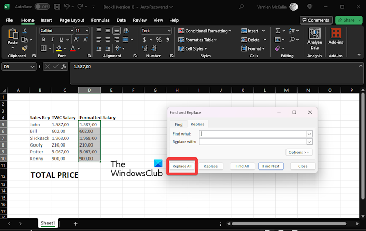Expand the Conditional Formatting menu
This screenshot has height=231, width=366.
click(204, 31)
